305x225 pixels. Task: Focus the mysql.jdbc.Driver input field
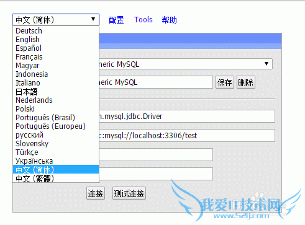click(x=187, y=117)
